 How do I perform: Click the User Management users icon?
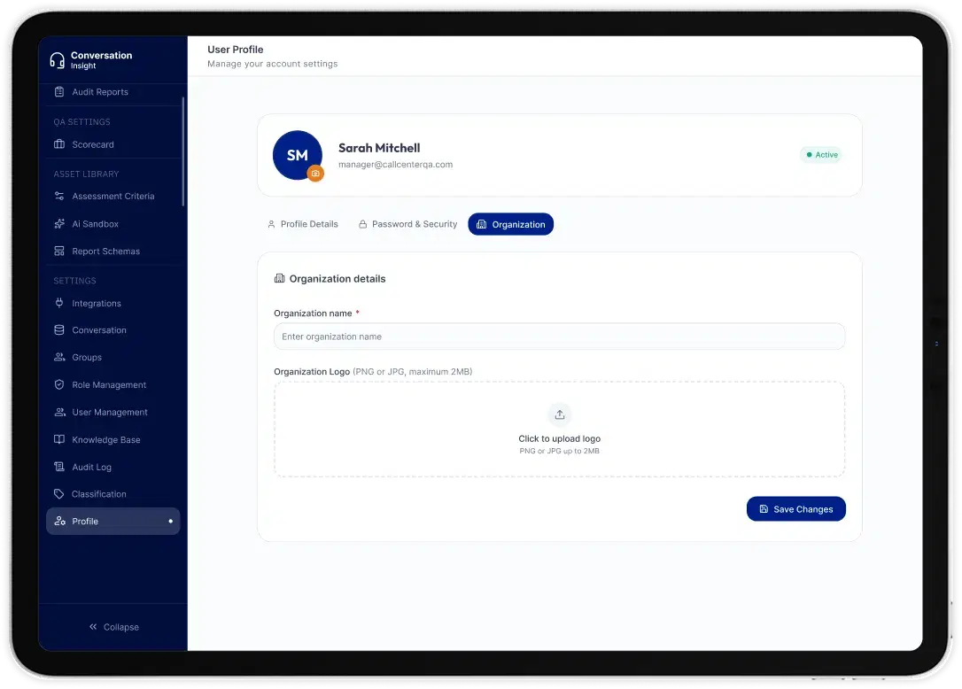click(x=59, y=413)
